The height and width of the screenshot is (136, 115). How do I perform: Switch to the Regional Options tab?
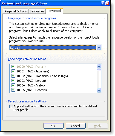point(16,11)
